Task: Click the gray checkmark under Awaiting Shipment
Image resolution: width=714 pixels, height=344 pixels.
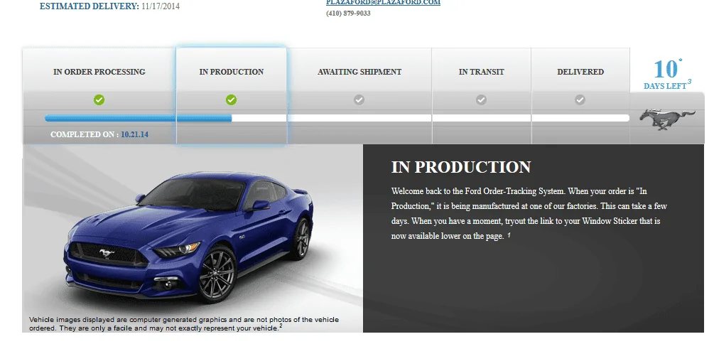Action: point(359,100)
